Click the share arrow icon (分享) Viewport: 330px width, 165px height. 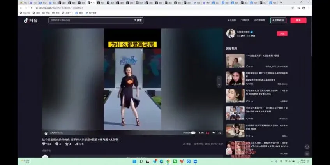pyautogui.click(x=77, y=144)
